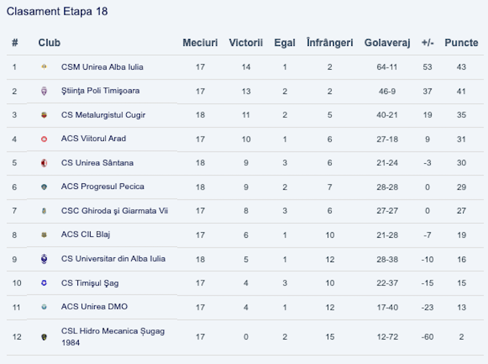The height and width of the screenshot is (364, 488).
Task: Click the CS Timișul Șag club crest
Action: pyautogui.click(x=45, y=283)
